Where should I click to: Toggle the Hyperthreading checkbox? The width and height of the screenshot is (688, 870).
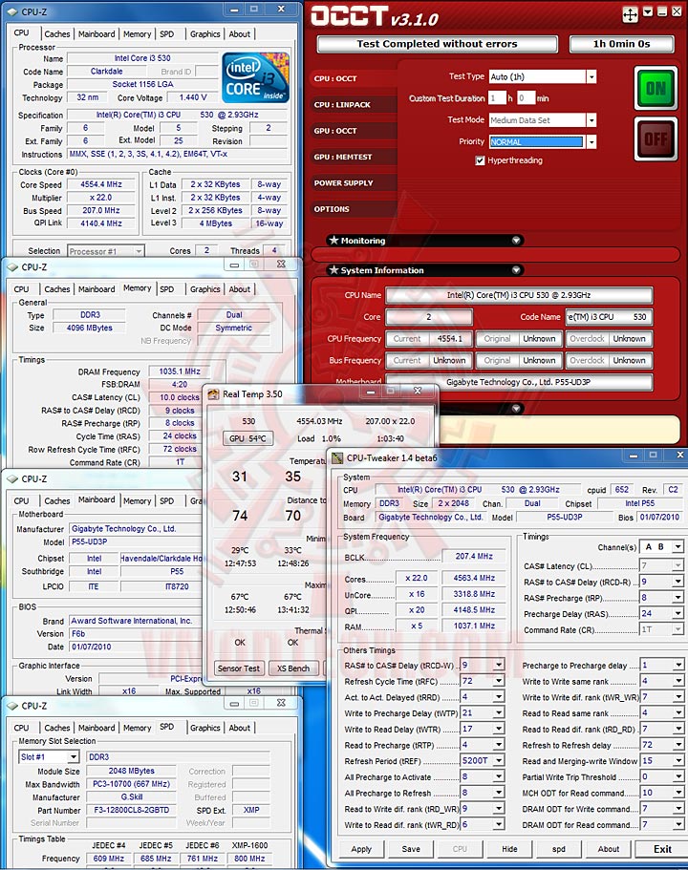(x=481, y=160)
